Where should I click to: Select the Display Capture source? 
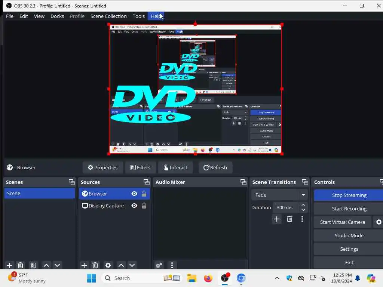114,206
